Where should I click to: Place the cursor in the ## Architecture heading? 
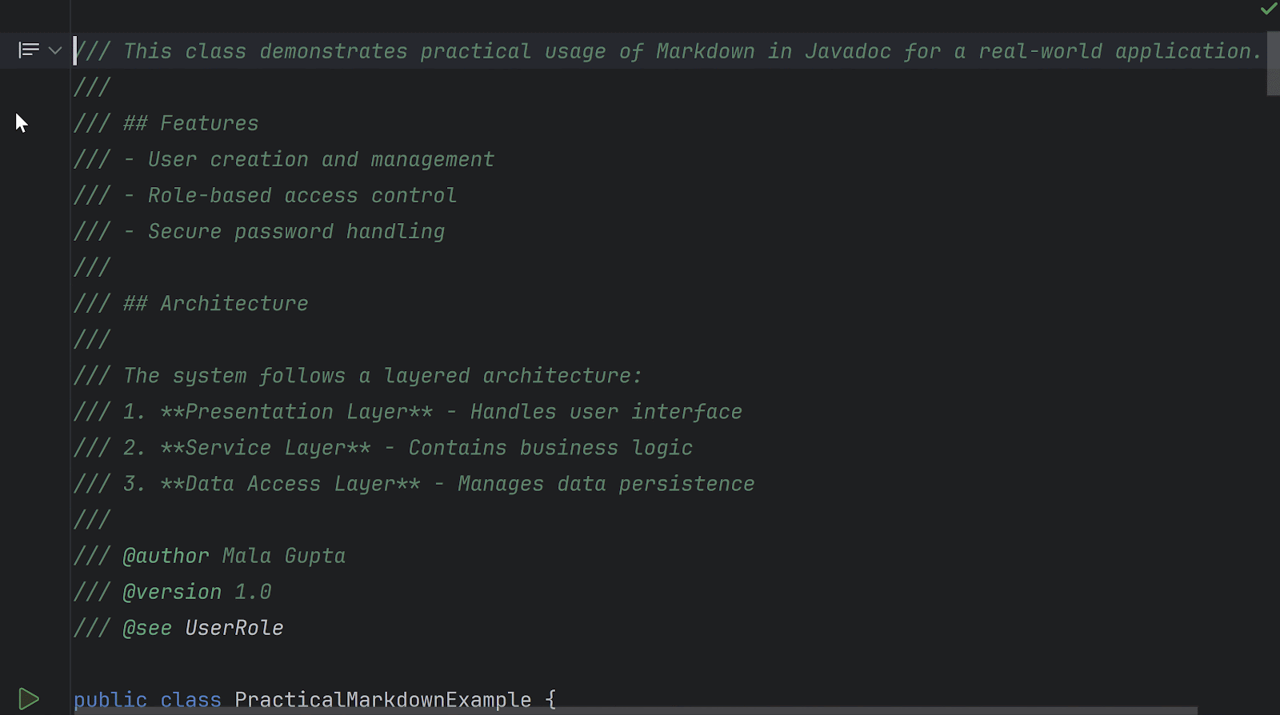pyautogui.click(x=215, y=303)
